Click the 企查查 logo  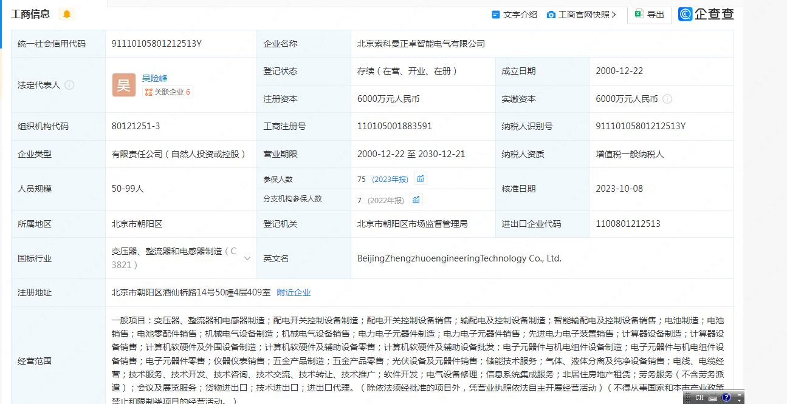(x=706, y=14)
